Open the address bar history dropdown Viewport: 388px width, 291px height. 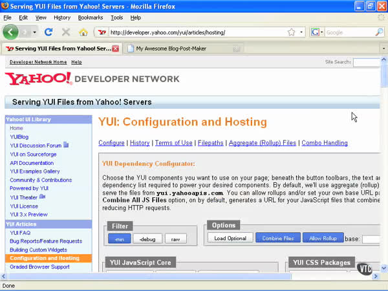tap(301, 32)
